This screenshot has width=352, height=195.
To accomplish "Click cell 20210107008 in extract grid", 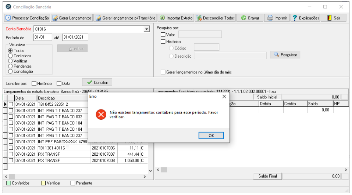I will point(104,160).
